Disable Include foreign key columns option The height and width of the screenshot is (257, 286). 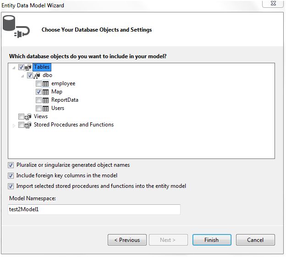[11, 176]
